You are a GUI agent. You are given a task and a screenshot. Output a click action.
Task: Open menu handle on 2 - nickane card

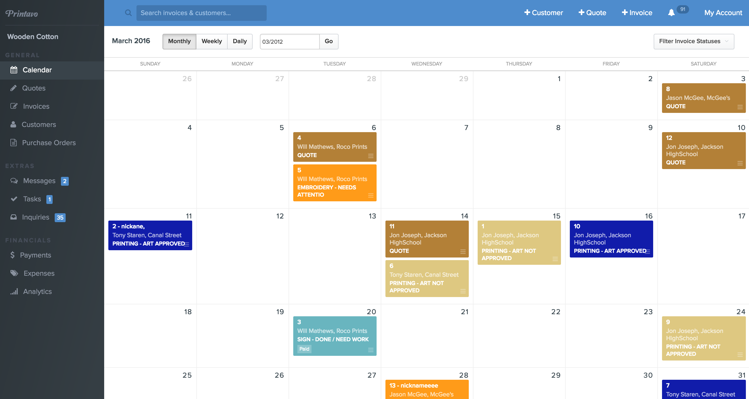click(x=187, y=244)
